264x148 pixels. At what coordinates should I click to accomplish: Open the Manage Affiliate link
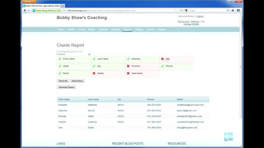tap(191, 24)
